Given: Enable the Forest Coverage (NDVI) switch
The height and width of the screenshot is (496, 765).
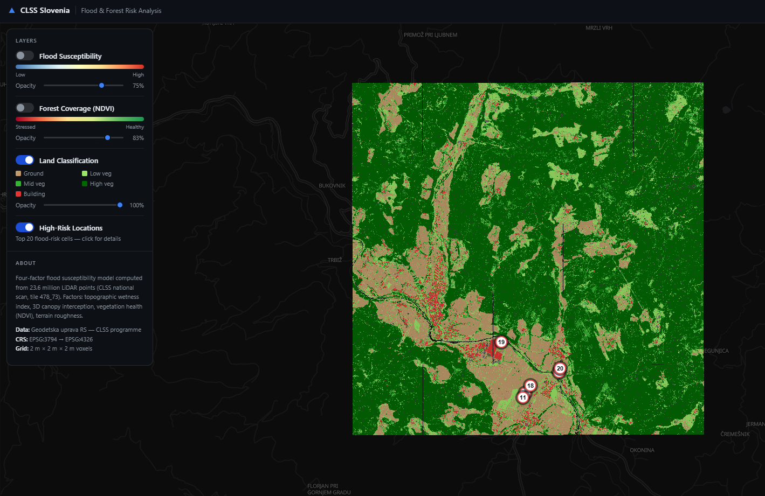Looking at the screenshot, I should (x=25, y=108).
